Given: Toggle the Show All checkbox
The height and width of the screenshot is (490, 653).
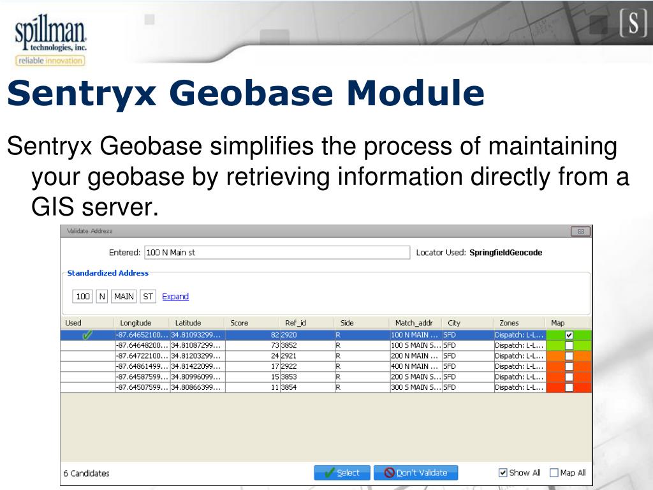Looking at the screenshot, I should point(503,473).
